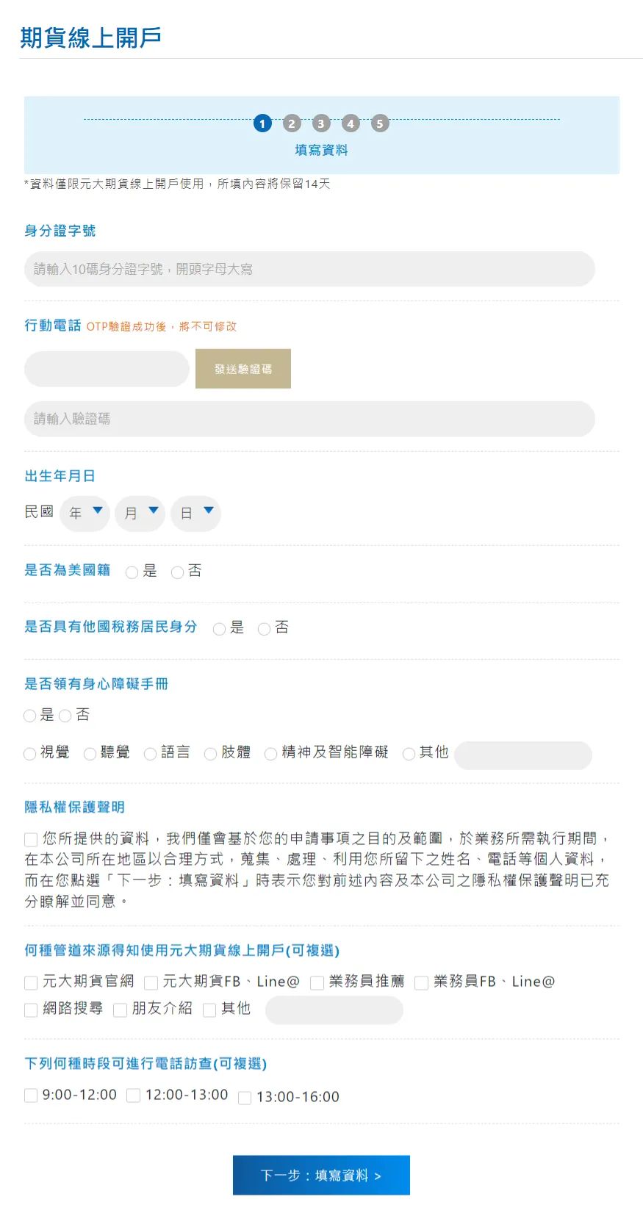Select 否 for 是否為美國籍
The width and height of the screenshot is (643, 1216).
[x=177, y=572]
